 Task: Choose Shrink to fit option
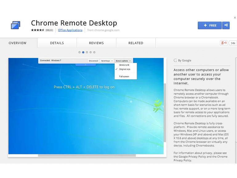pos(124,65)
